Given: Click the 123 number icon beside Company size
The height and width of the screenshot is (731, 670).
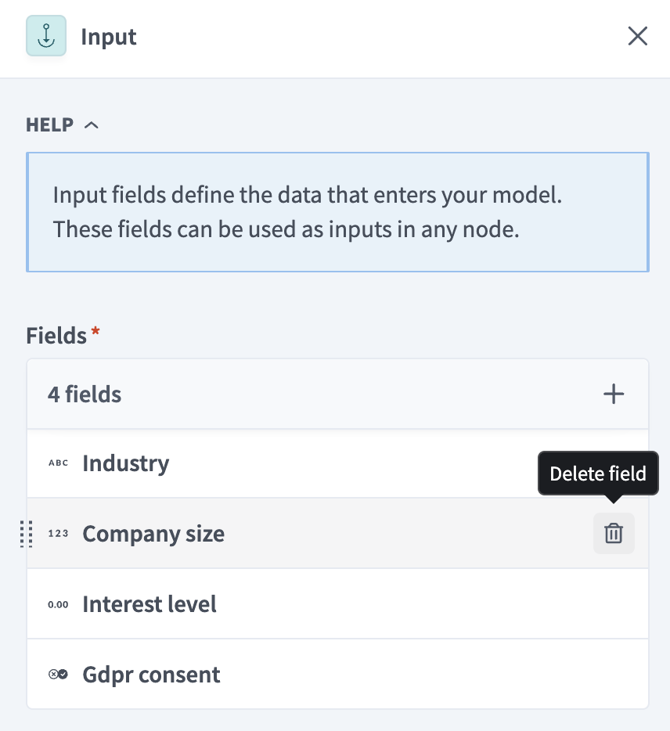Looking at the screenshot, I should click(58, 534).
